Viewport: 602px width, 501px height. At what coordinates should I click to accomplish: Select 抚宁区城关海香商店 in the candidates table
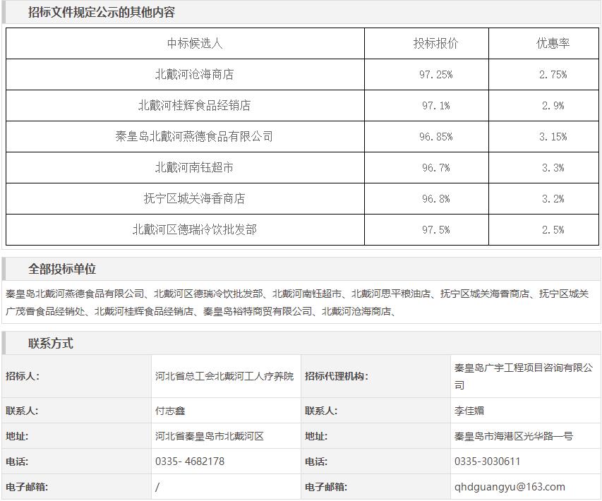point(194,199)
